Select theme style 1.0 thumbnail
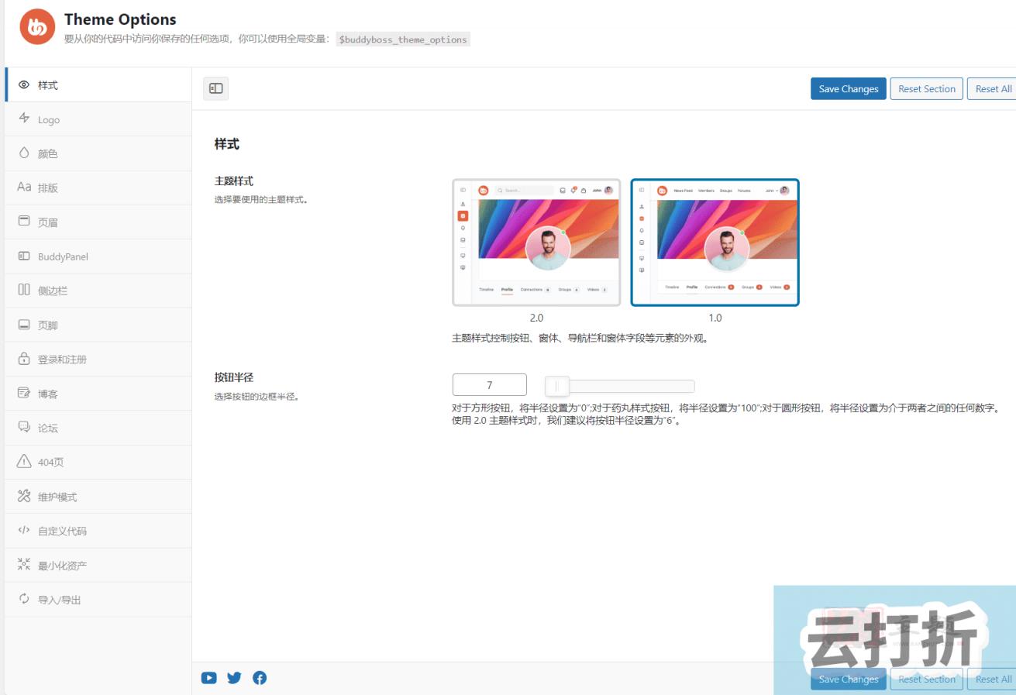Screen dimensions: 1016x695 [715, 243]
